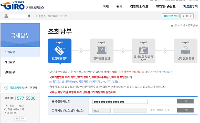Click 조회 button for 전자납부번호 row
The image size is (200, 123).
point(185,110)
